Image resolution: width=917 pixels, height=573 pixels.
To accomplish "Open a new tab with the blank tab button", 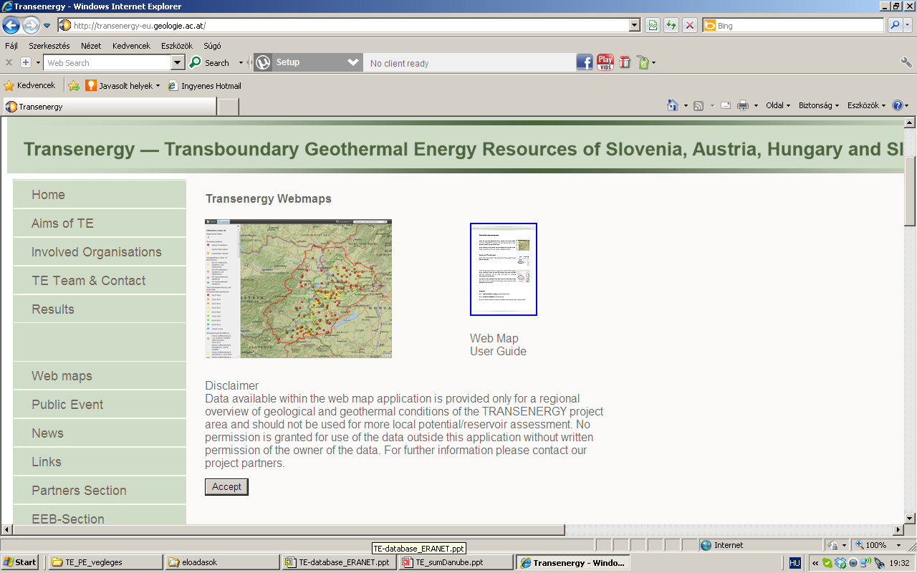I will (x=228, y=107).
